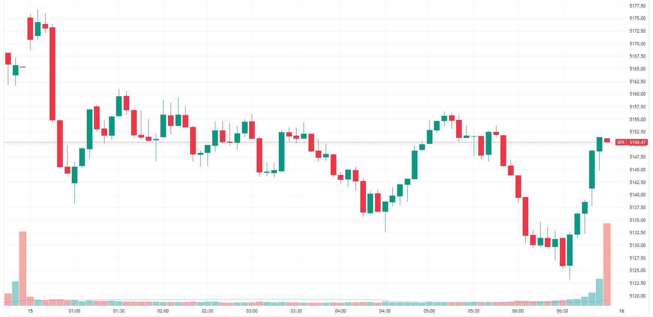Select the 05:00 time axis label

[x=429, y=311]
